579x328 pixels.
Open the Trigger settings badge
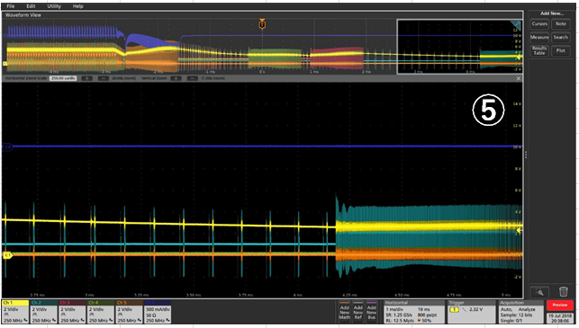click(471, 312)
